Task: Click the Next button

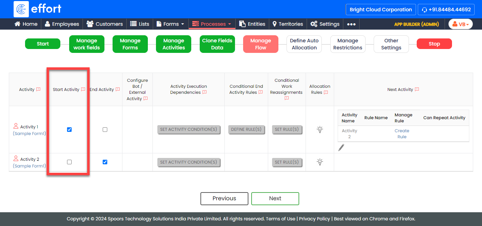Action: pos(275,198)
